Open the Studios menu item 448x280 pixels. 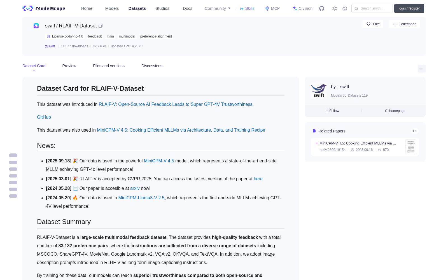click(162, 8)
